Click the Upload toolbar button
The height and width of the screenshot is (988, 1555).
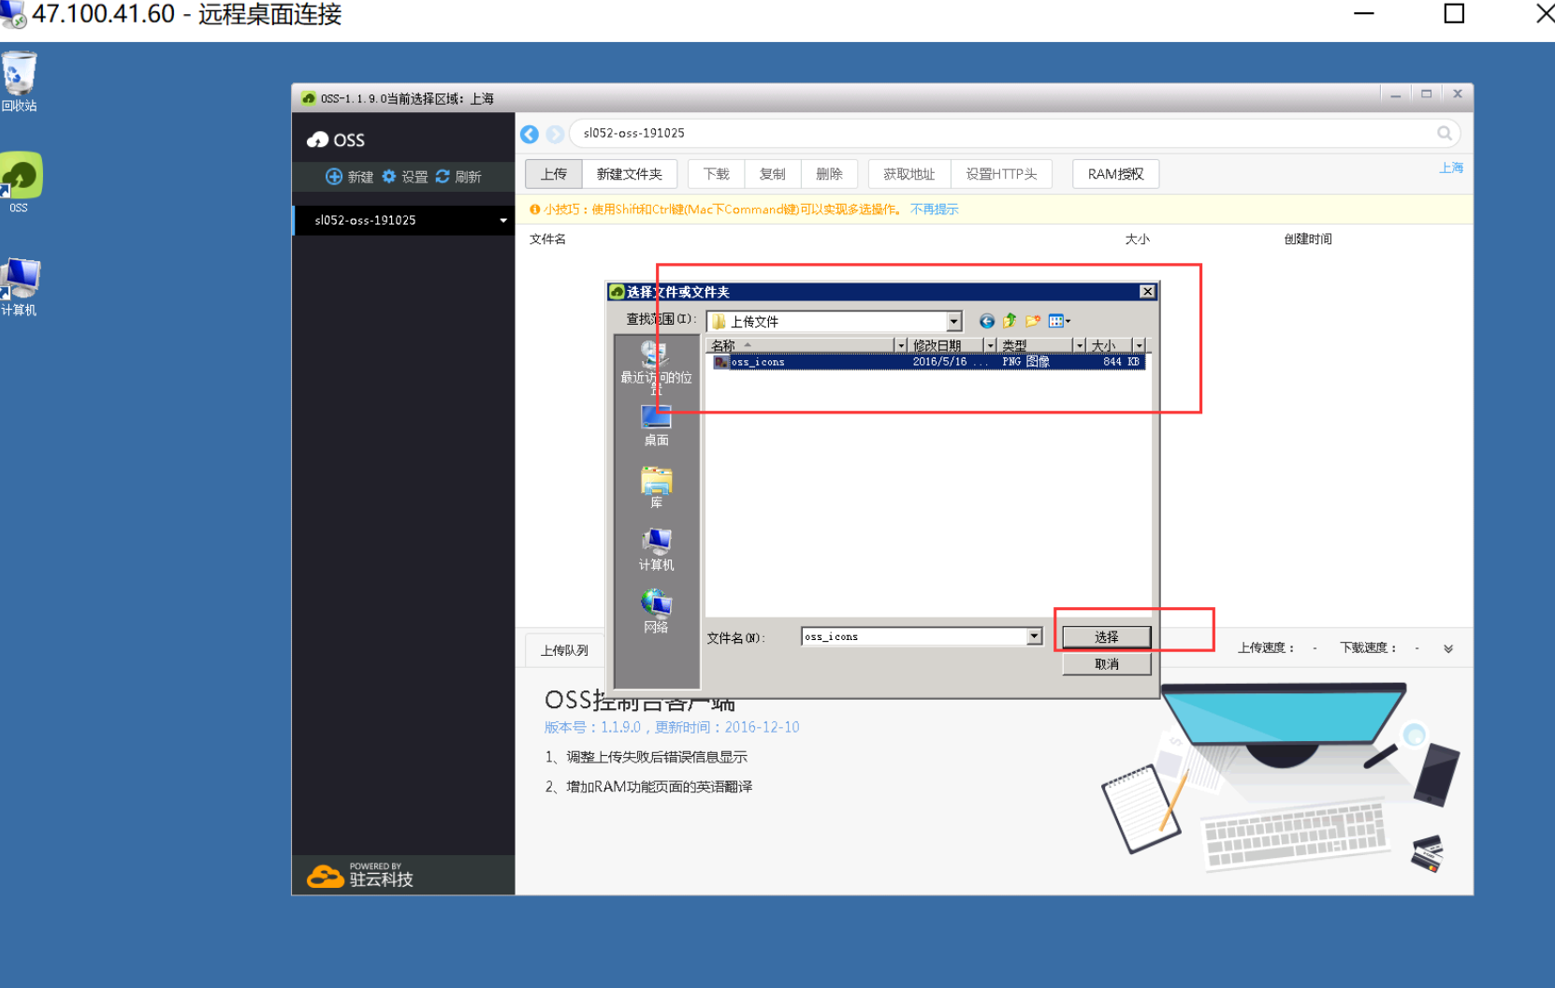[554, 174]
